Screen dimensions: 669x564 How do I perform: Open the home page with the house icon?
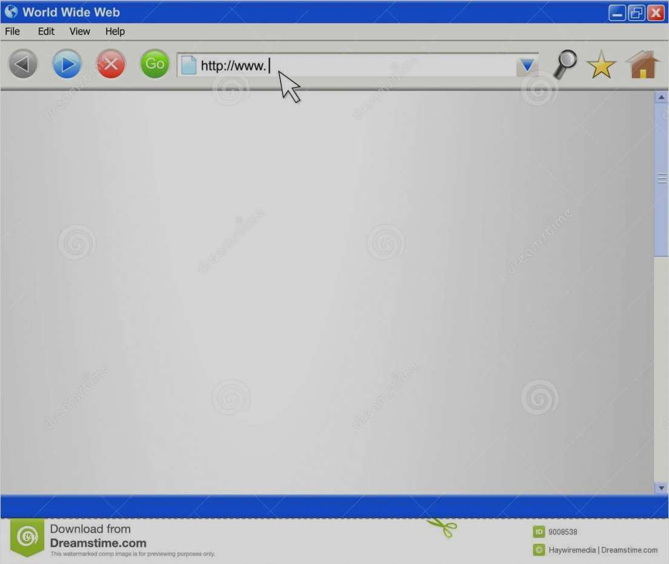click(x=642, y=64)
